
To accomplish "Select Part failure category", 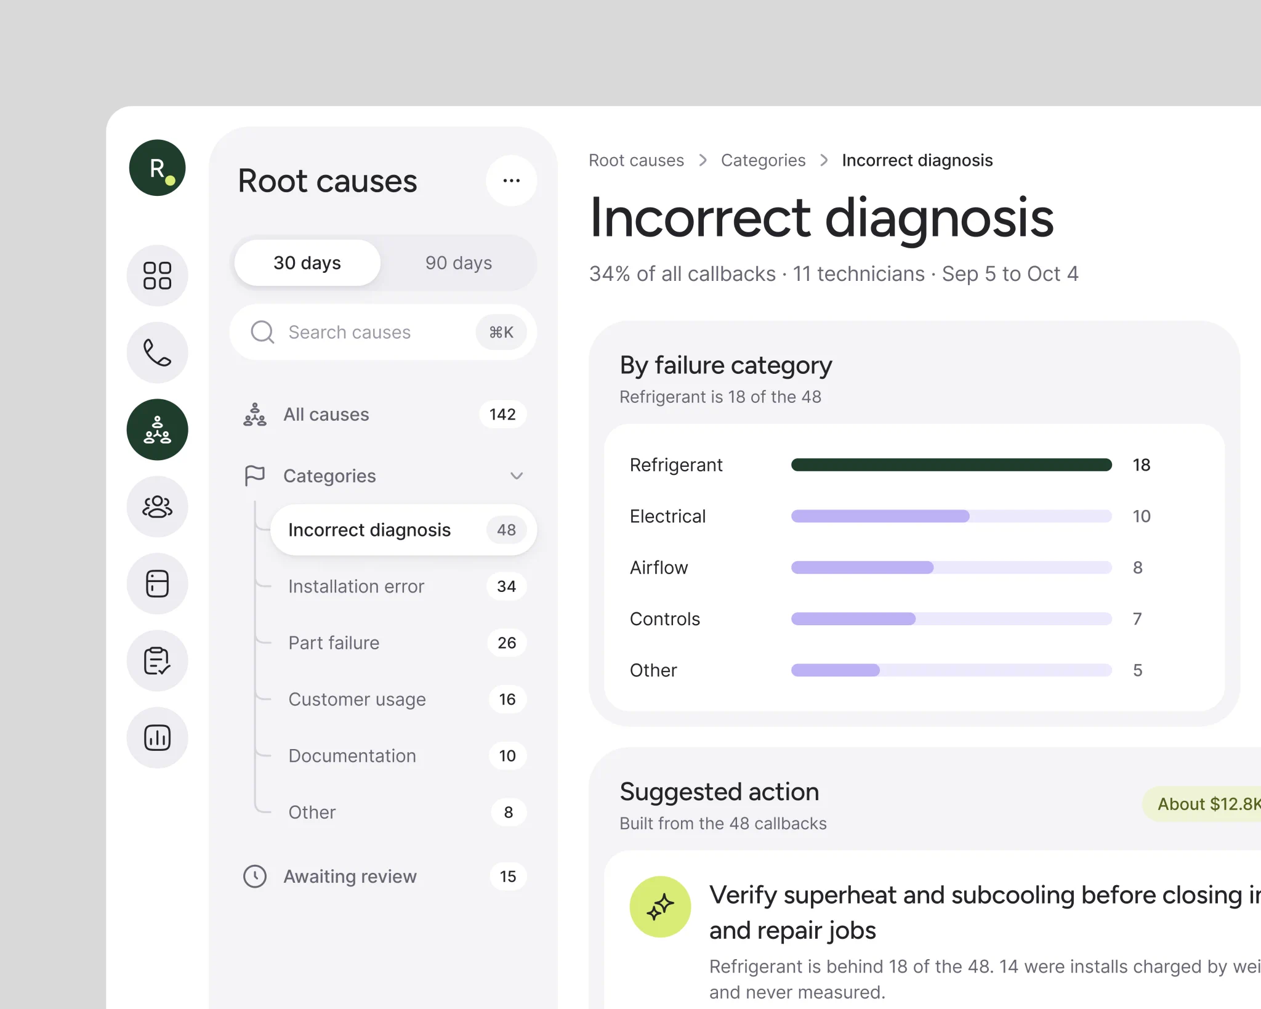I will coord(403,642).
